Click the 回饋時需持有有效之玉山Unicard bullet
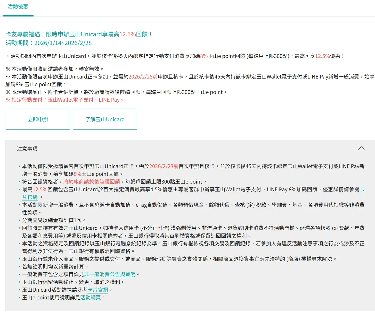 pyautogui.click(x=193, y=228)
